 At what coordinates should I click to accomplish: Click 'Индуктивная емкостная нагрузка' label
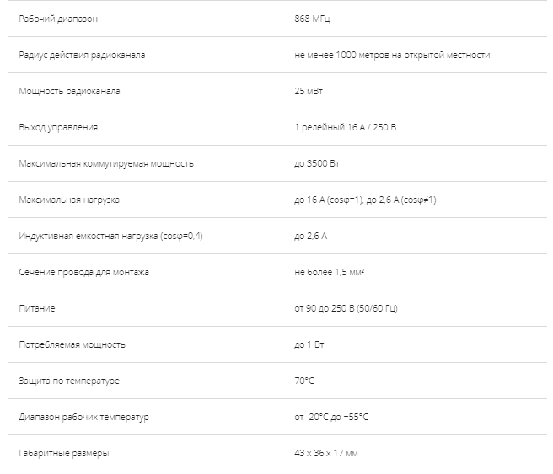click(x=89, y=236)
